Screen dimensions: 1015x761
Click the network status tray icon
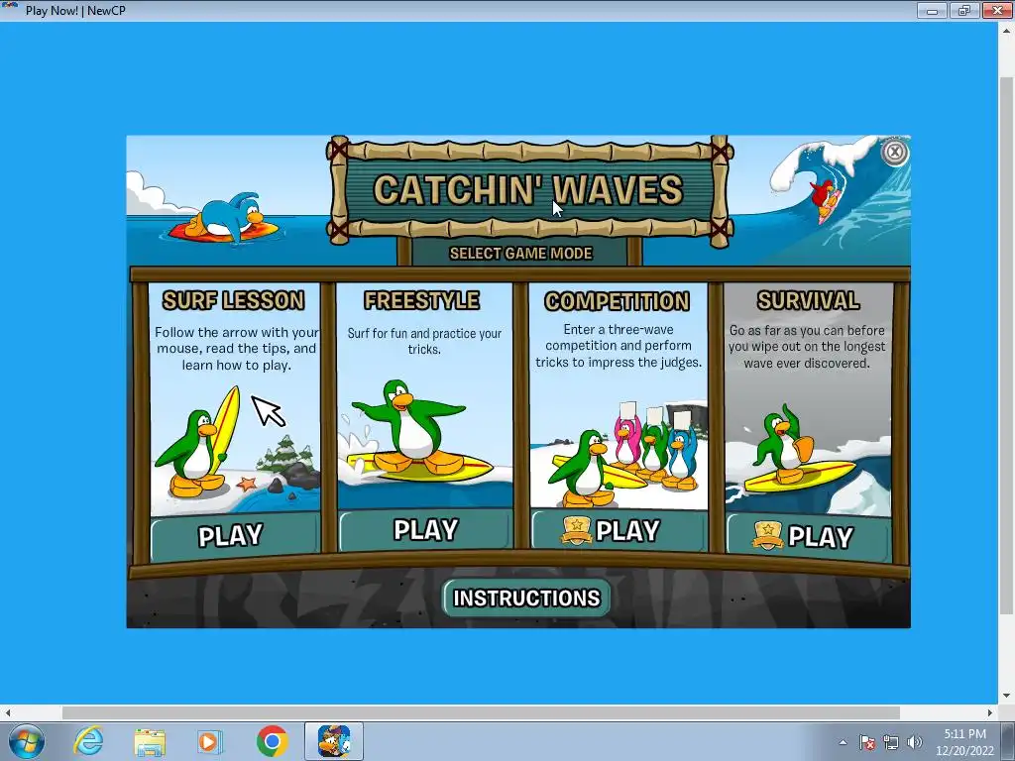891,742
